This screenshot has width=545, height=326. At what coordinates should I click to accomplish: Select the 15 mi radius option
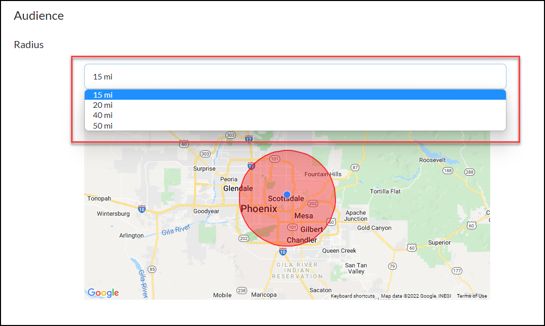coord(295,95)
